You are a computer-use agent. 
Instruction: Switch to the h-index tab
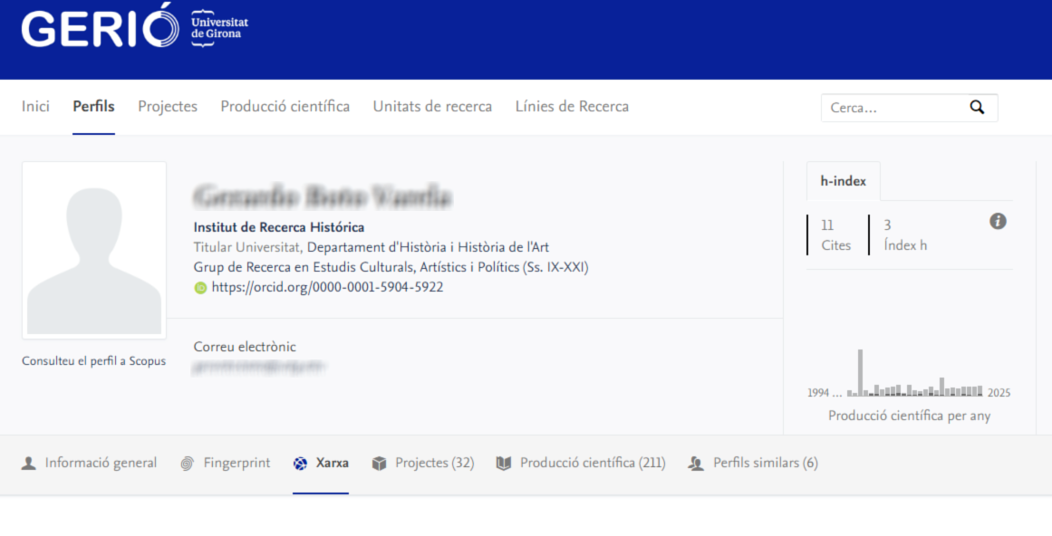coord(843,181)
